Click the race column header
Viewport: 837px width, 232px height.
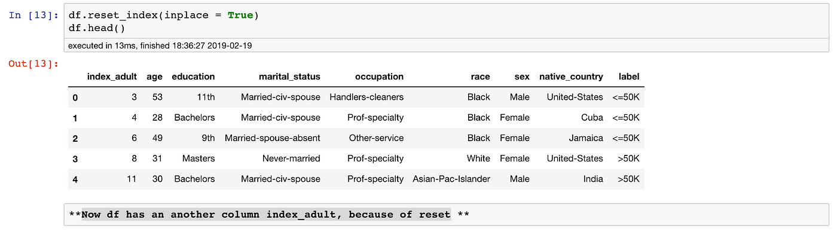click(480, 77)
